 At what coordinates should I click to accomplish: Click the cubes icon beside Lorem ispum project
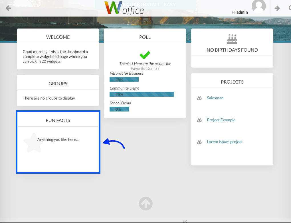click(x=199, y=142)
